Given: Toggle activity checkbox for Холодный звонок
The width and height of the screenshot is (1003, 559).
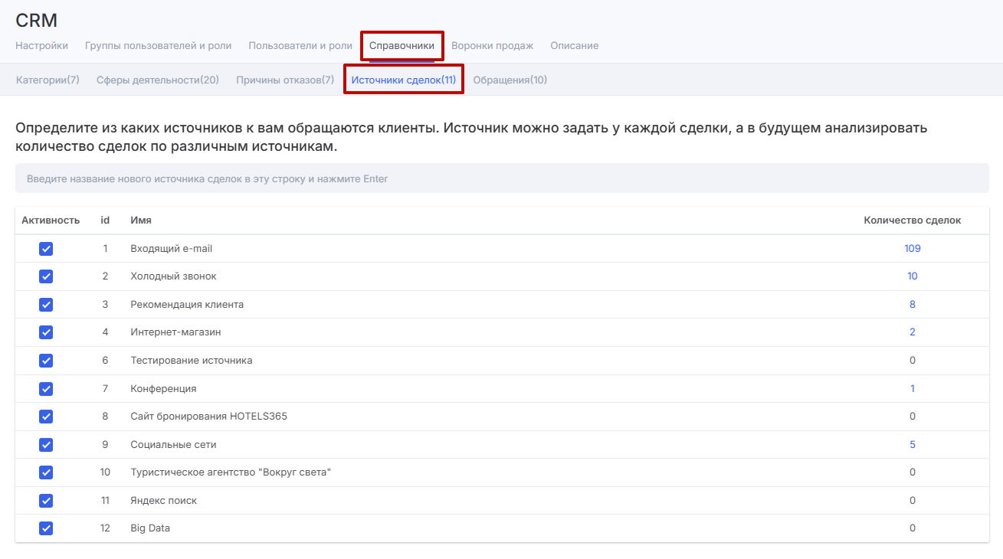Looking at the screenshot, I should pyautogui.click(x=46, y=276).
